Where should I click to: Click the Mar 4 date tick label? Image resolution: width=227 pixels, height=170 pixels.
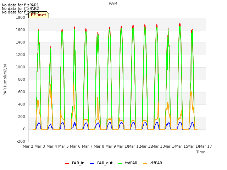click(x=51, y=146)
